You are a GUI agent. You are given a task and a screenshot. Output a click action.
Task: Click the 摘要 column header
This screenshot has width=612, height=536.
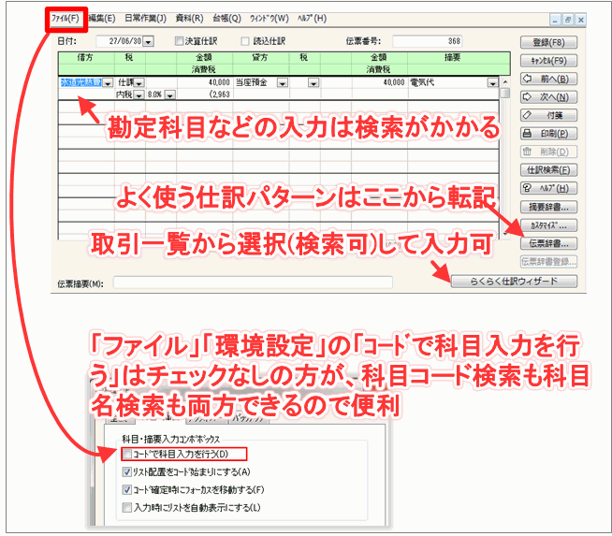click(453, 58)
